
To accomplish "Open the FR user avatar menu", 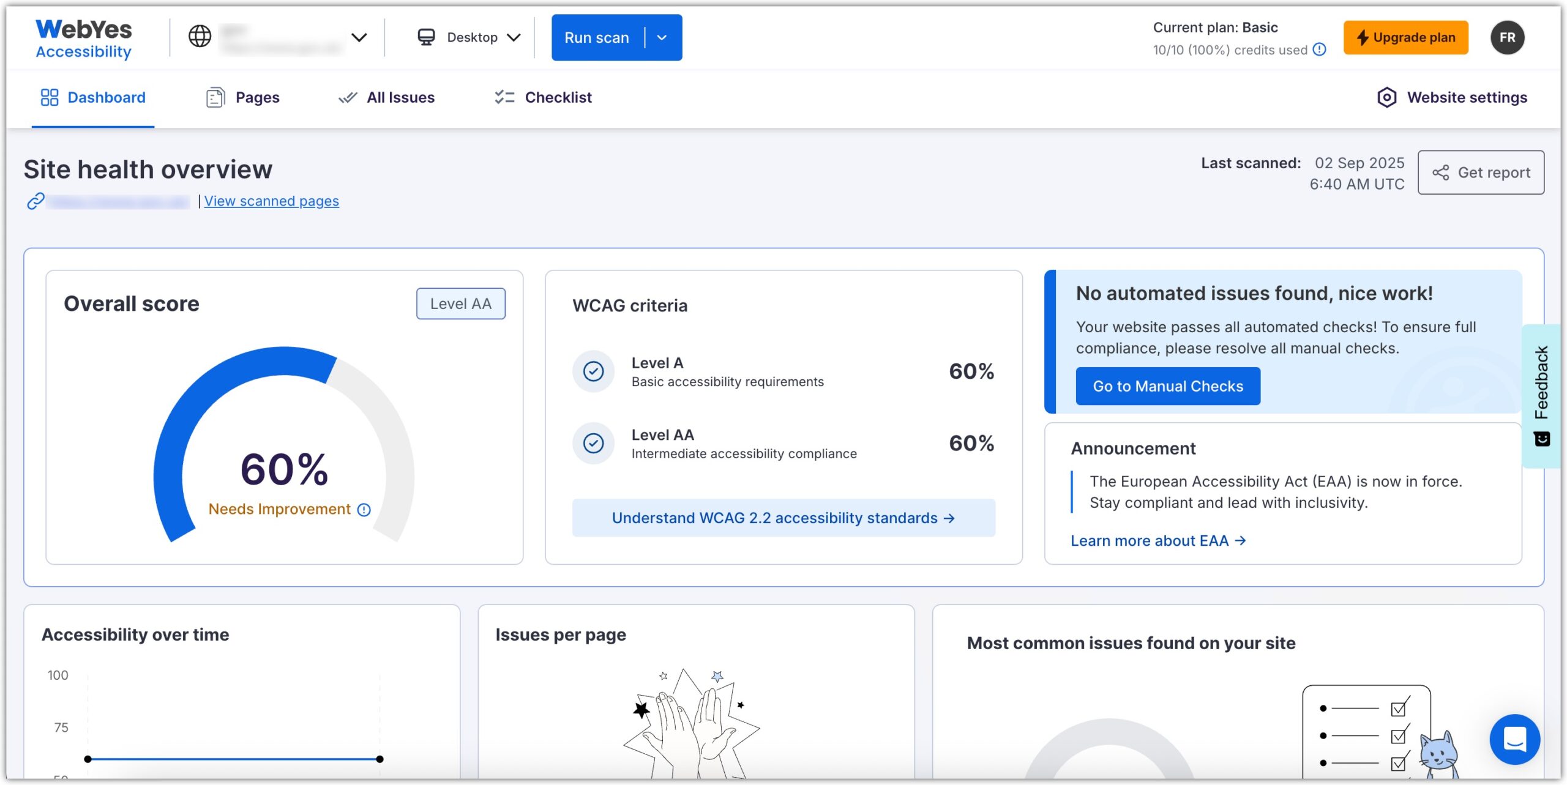I will click(1507, 37).
